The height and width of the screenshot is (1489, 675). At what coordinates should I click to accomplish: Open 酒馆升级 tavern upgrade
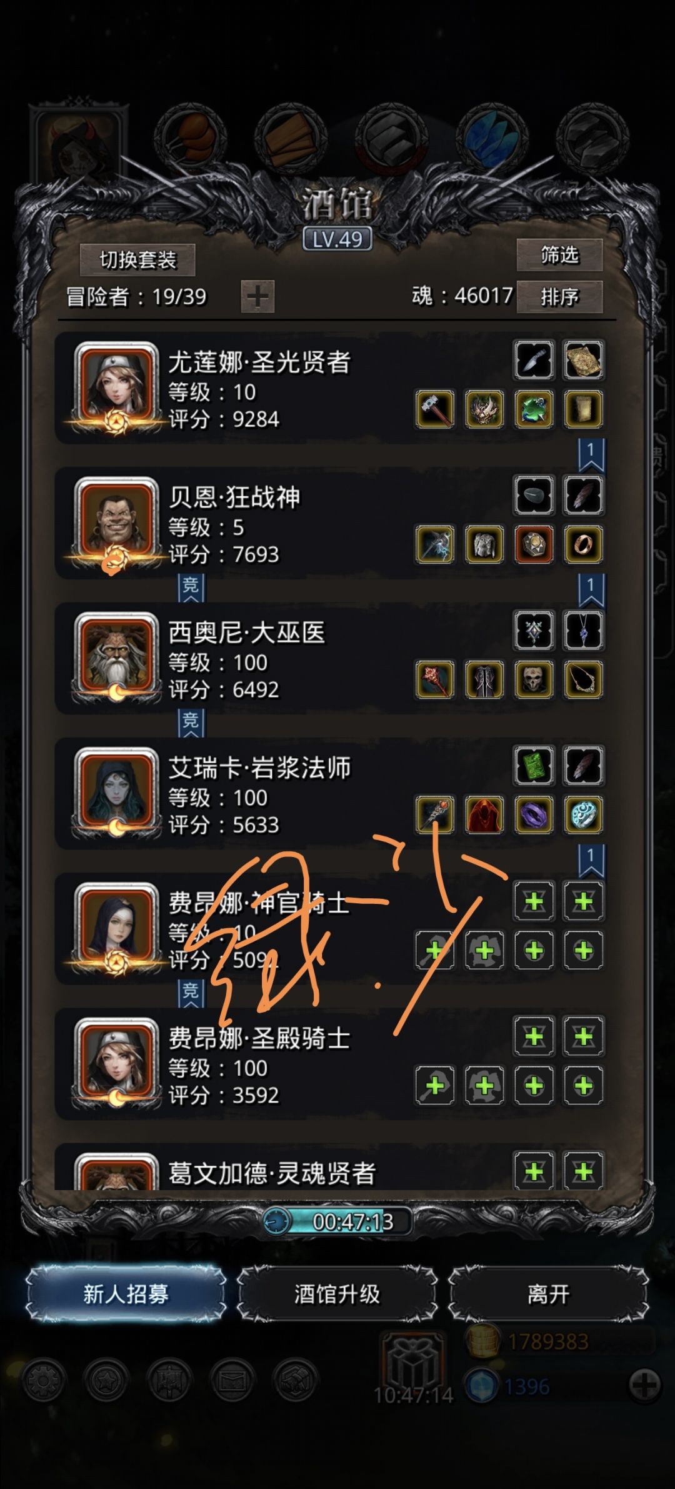[x=337, y=1293]
